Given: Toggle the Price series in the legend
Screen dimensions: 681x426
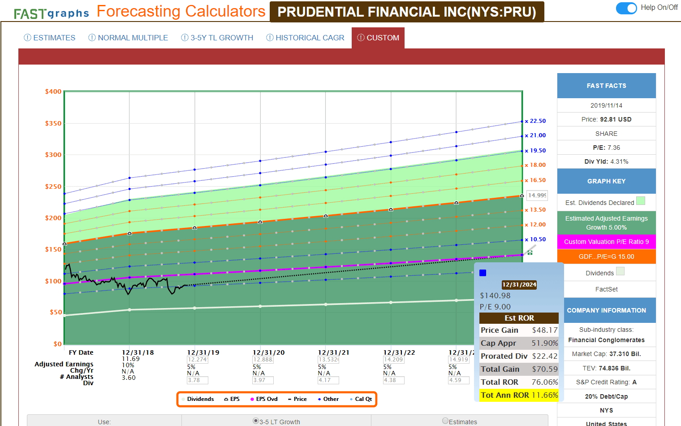Looking at the screenshot, I should click(297, 399).
